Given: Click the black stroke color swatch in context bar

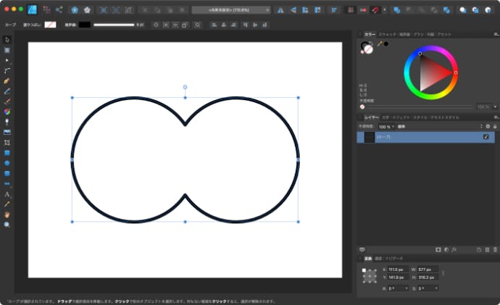Looking at the screenshot, I should point(84,25).
